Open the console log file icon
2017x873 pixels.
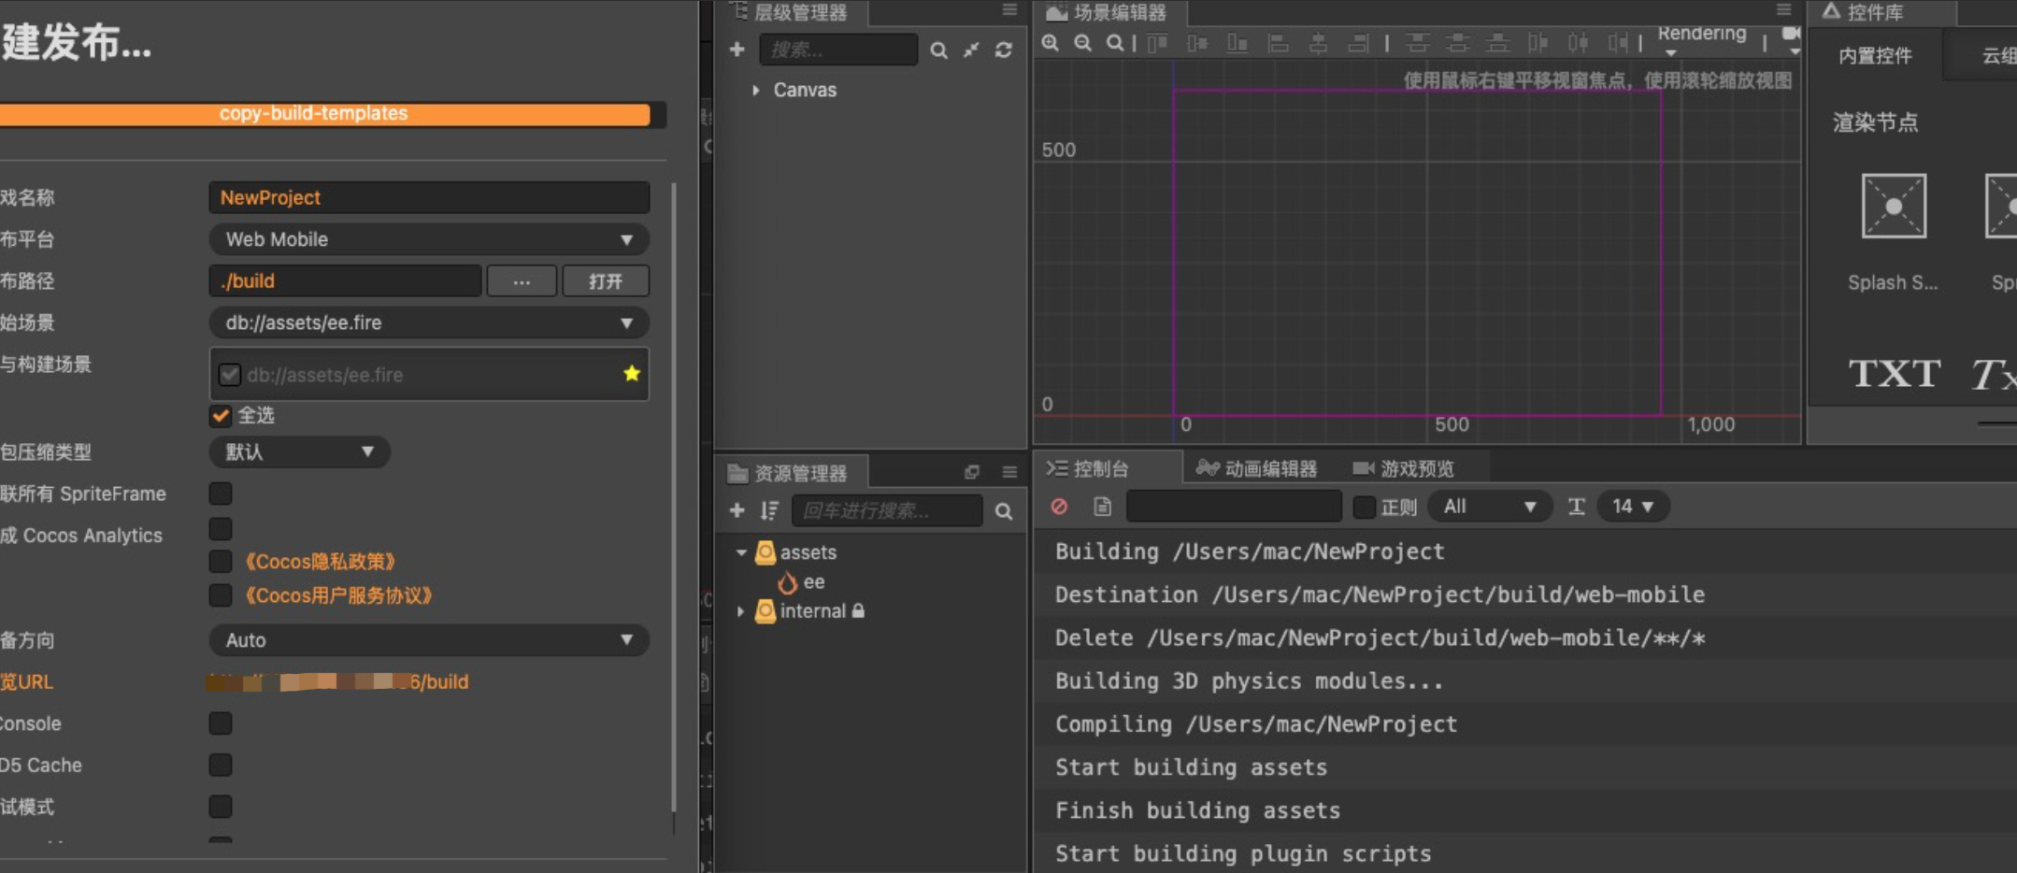coord(1103,507)
